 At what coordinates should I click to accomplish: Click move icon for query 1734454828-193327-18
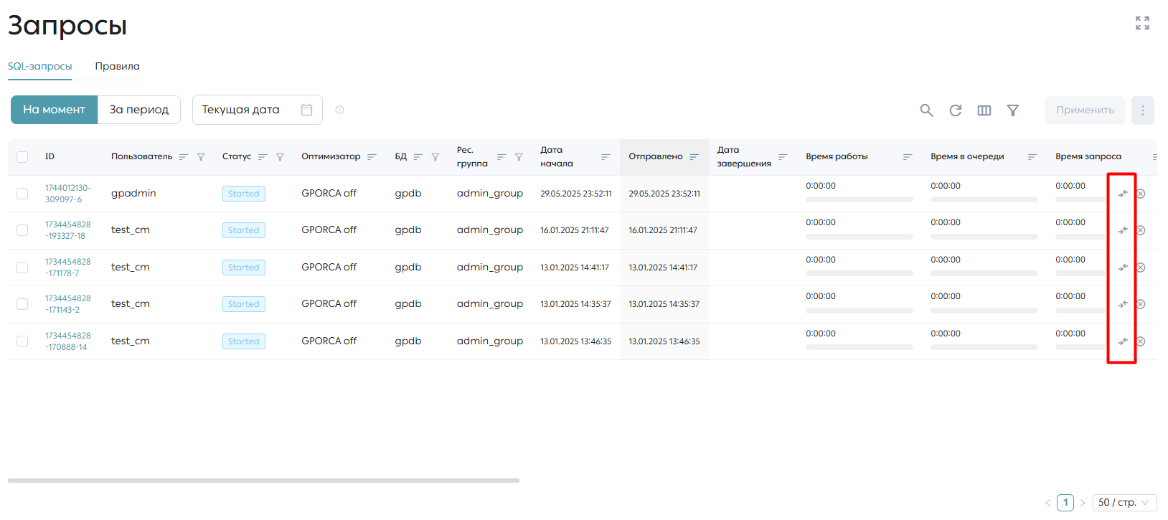[1123, 230]
